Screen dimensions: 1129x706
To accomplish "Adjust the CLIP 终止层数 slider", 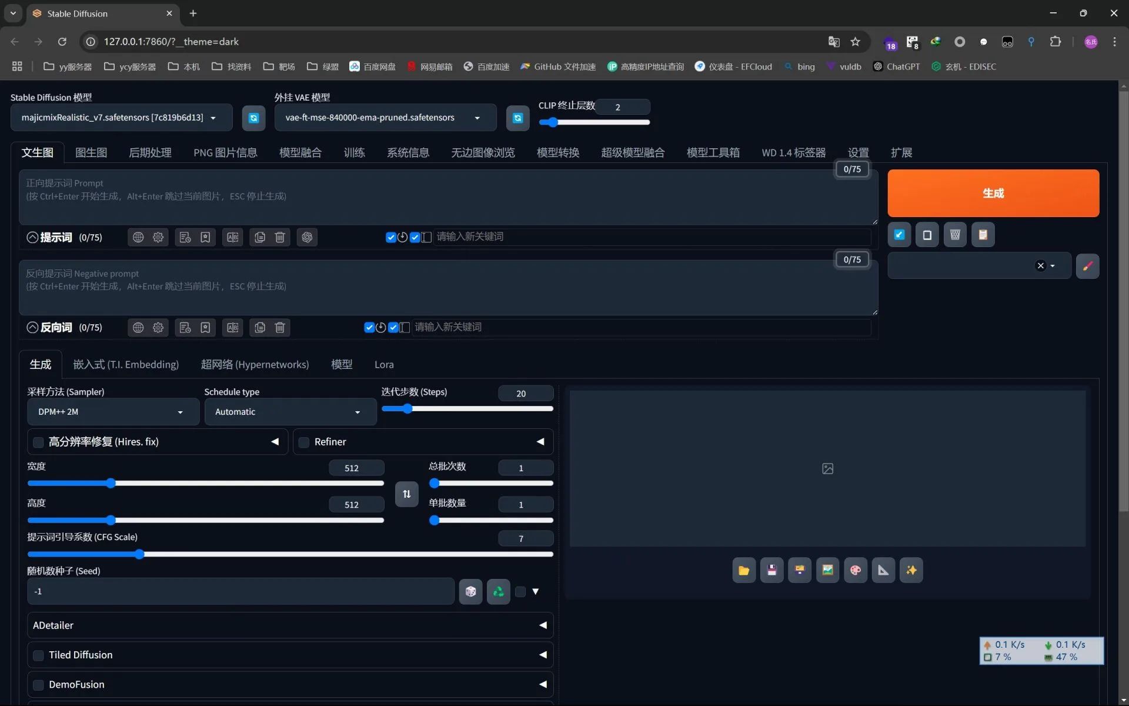I will pyautogui.click(x=594, y=122).
